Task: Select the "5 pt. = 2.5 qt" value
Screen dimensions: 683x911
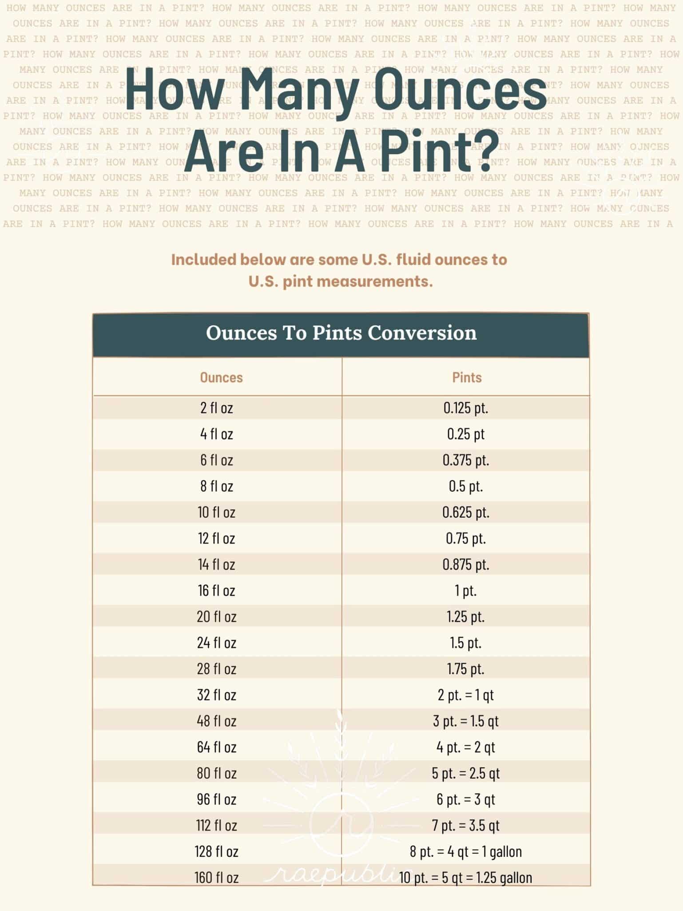Action: click(466, 773)
